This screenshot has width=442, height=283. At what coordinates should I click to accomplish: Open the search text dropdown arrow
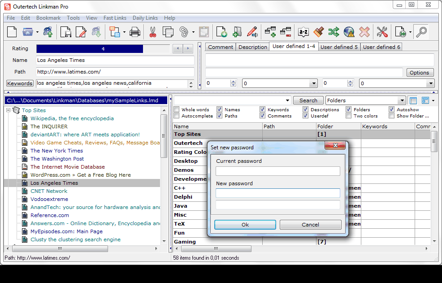point(287,100)
